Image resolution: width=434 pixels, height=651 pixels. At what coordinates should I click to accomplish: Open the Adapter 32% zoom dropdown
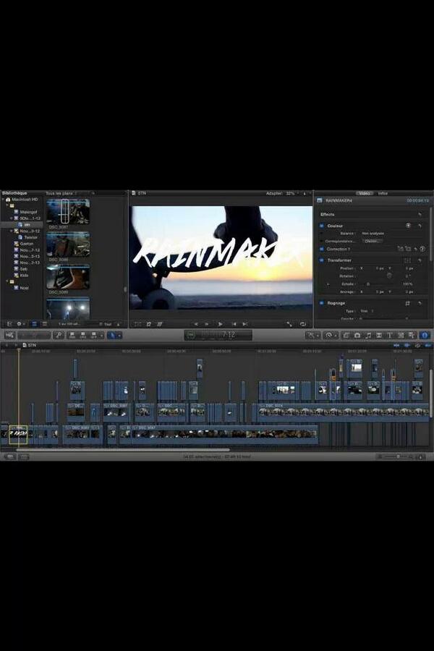pos(282,193)
